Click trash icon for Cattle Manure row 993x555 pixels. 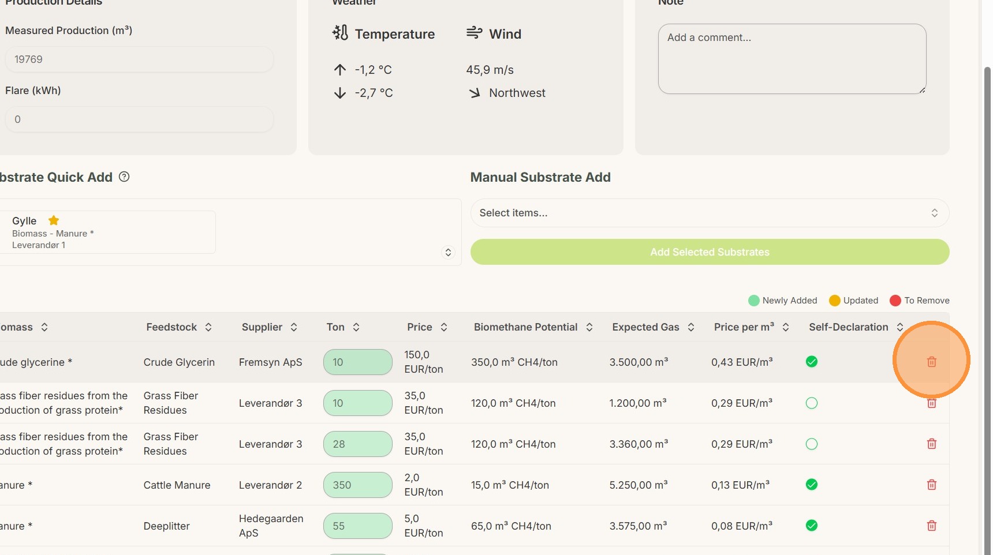coord(931,485)
